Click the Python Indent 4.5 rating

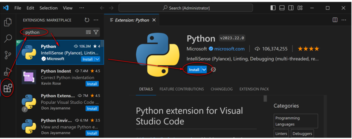pos(95,71)
